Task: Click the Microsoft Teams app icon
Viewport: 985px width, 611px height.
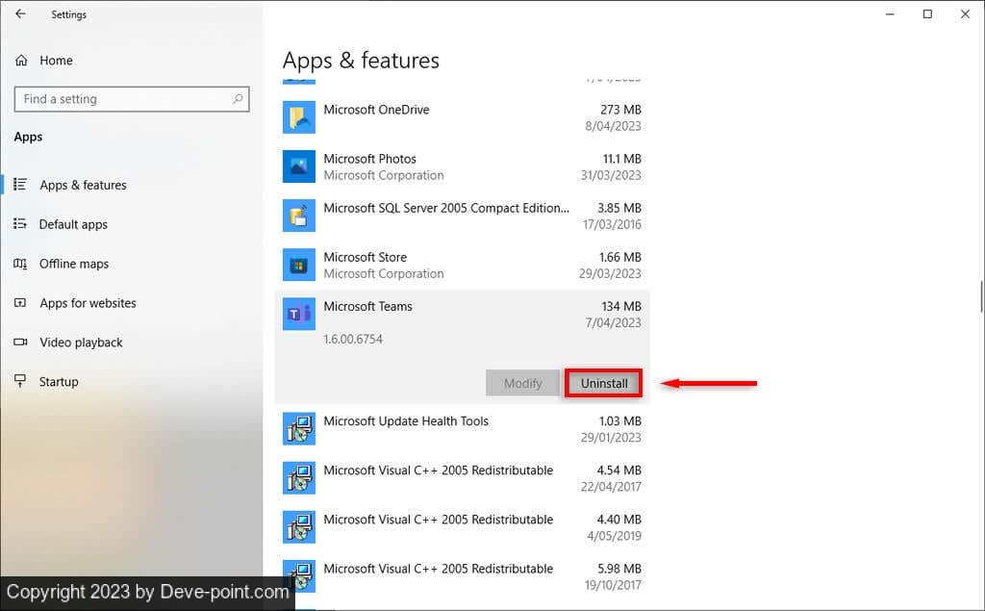Action: coord(299,315)
